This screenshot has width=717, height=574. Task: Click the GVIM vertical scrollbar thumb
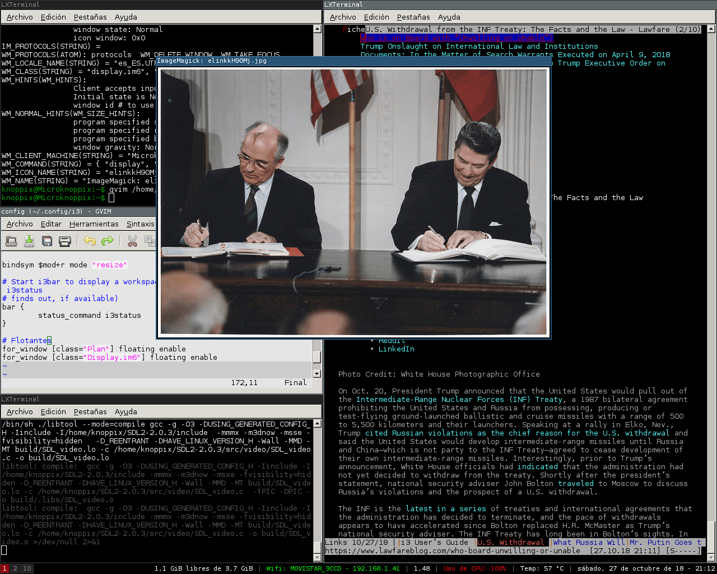(x=316, y=357)
